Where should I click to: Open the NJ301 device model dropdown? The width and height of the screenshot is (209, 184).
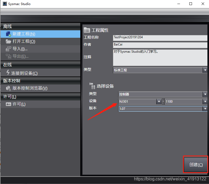pyautogui.click(x=140, y=102)
